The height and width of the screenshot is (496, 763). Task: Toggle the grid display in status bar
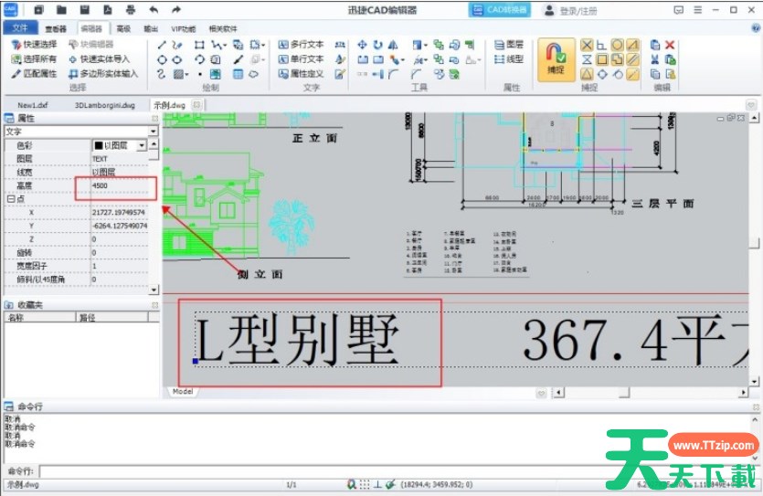(x=365, y=483)
